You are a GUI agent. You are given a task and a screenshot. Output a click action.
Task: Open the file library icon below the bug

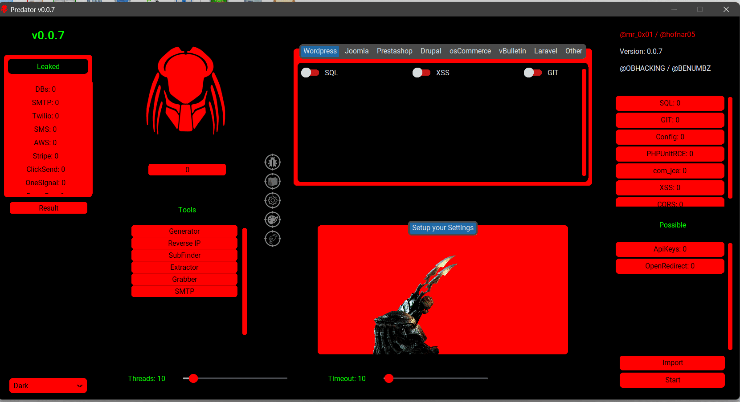272,181
